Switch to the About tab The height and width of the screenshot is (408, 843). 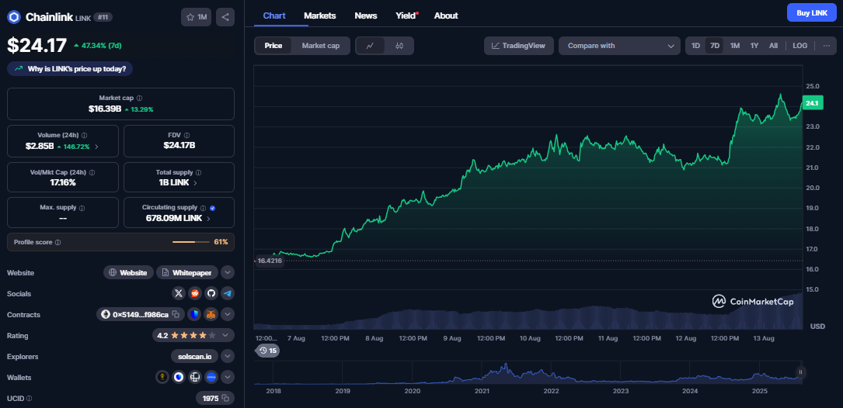coord(446,16)
